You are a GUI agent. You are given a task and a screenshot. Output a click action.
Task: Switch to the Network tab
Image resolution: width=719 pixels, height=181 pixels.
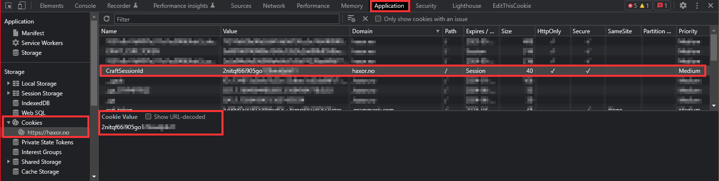click(x=274, y=6)
